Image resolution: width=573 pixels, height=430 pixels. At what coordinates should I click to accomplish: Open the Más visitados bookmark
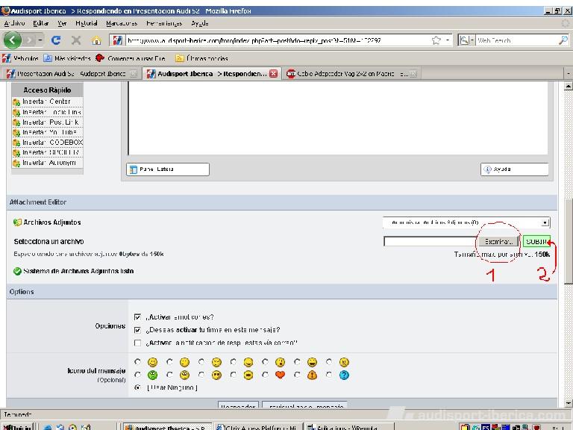pos(67,58)
